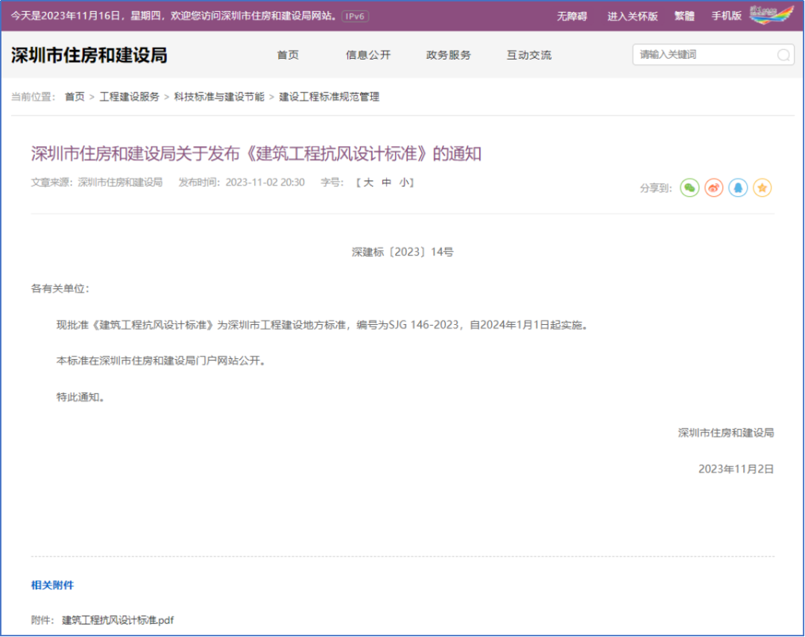805x637 pixels.
Task: Open the 信息公开 menu
Action: coord(368,55)
